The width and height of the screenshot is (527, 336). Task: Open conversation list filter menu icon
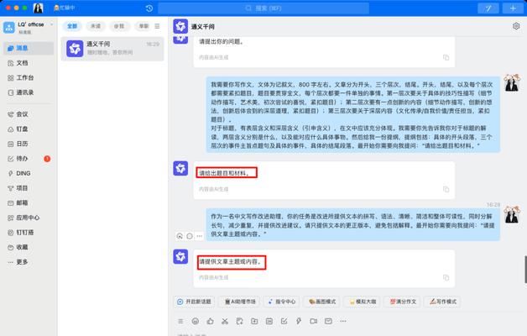157,26
